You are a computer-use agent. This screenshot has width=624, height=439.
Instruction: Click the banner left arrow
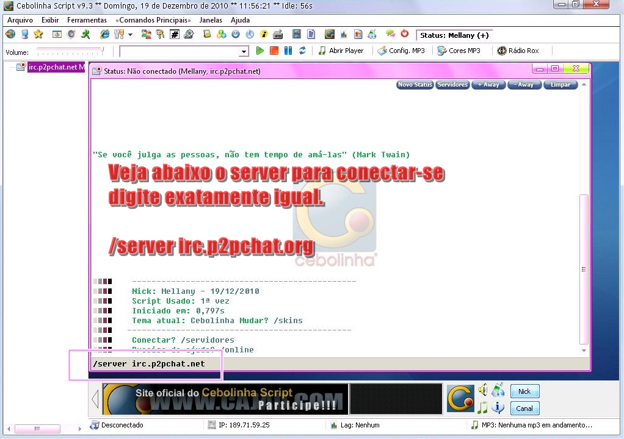[95, 399]
